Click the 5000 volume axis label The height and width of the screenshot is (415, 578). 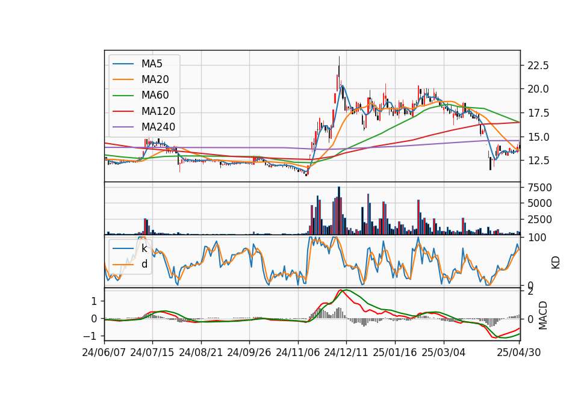pyautogui.click(x=539, y=204)
